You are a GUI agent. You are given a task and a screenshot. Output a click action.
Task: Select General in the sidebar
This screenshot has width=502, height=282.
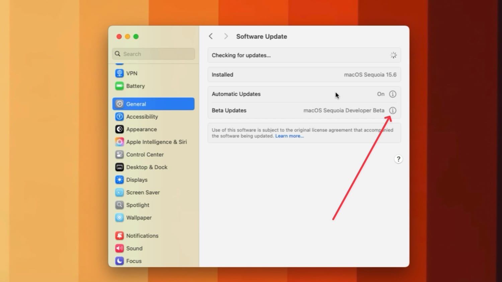[153, 104]
